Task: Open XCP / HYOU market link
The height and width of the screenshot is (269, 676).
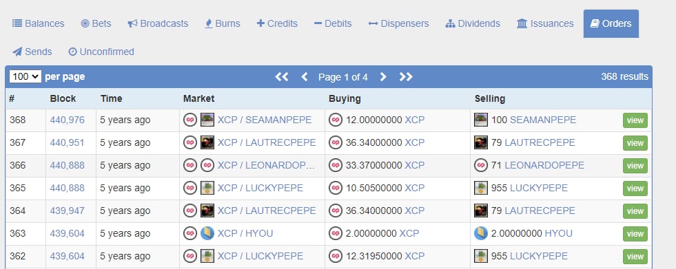Action: (245, 233)
